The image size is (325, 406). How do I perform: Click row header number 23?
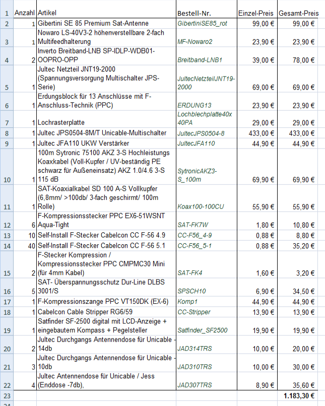coord(7,396)
